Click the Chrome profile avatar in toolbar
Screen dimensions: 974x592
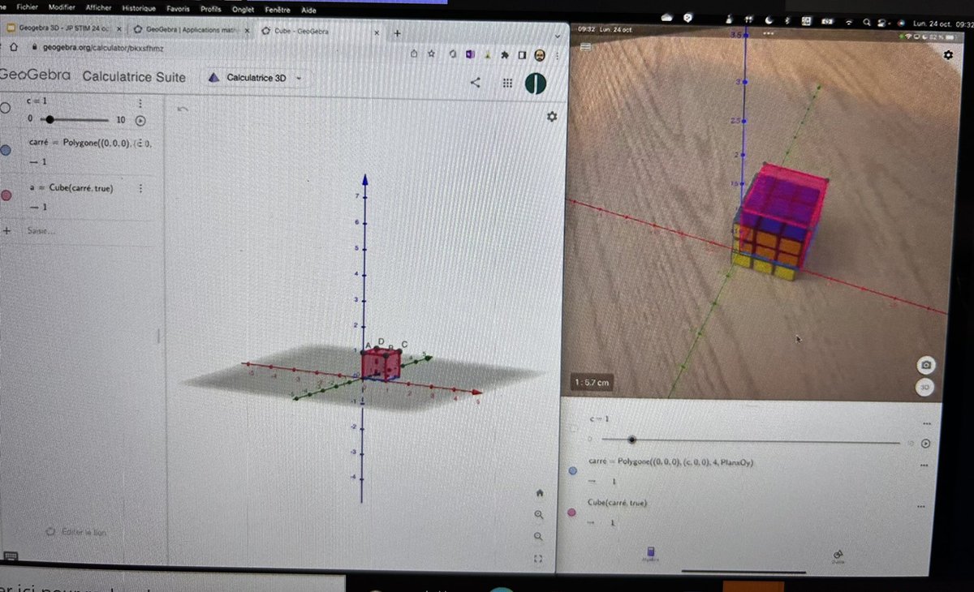point(539,54)
